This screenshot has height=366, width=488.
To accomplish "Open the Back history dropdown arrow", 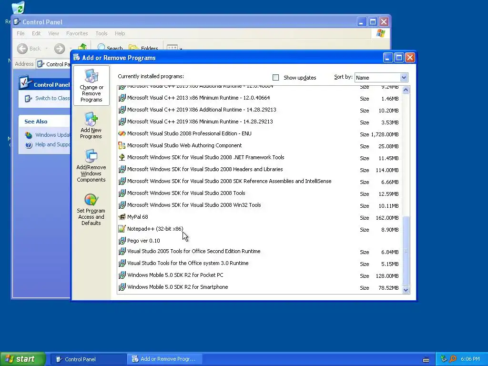I will (x=47, y=49).
